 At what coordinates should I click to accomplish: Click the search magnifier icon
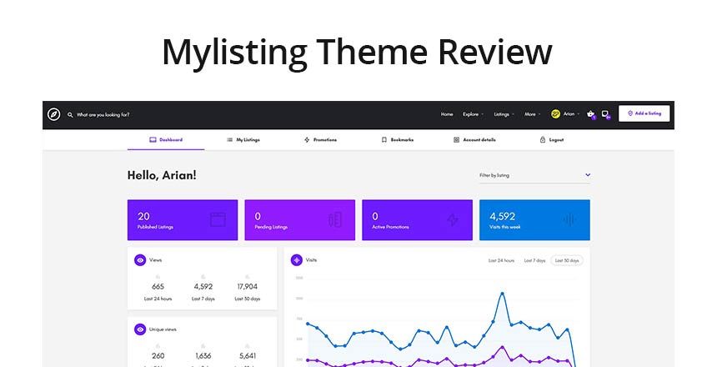[x=70, y=115]
